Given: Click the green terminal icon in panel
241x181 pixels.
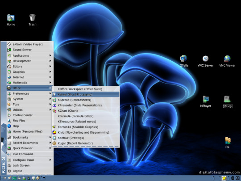Looking at the screenshot, I should pyautogui.click(x=14, y=178).
